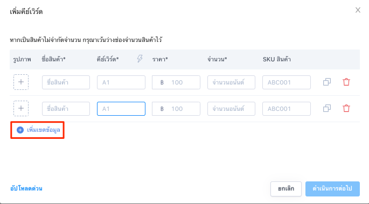The height and width of the screenshot is (204, 369).
Task: Focus first row price field
Action: pyautogui.click(x=176, y=82)
